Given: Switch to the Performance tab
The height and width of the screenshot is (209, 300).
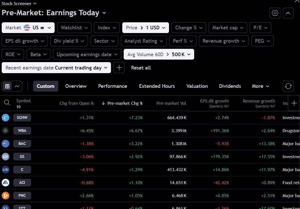Looking at the screenshot, I should (113, 86).
